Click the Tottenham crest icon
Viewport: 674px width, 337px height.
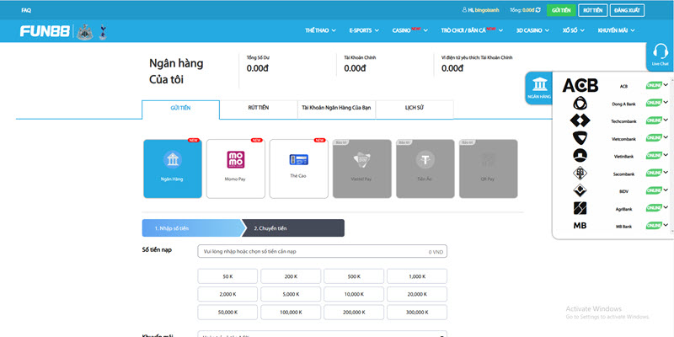point(102,32)
